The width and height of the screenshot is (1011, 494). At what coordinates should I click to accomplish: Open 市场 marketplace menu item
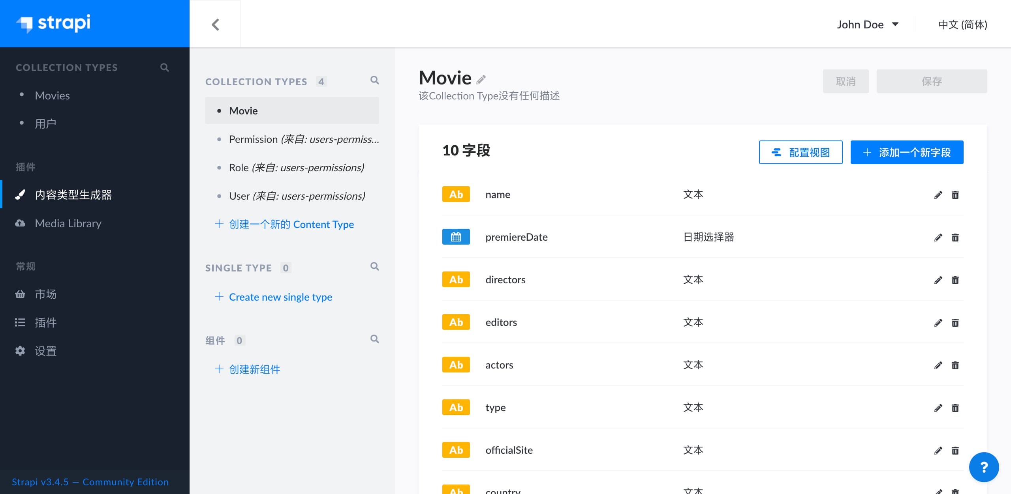coord(45,294)
